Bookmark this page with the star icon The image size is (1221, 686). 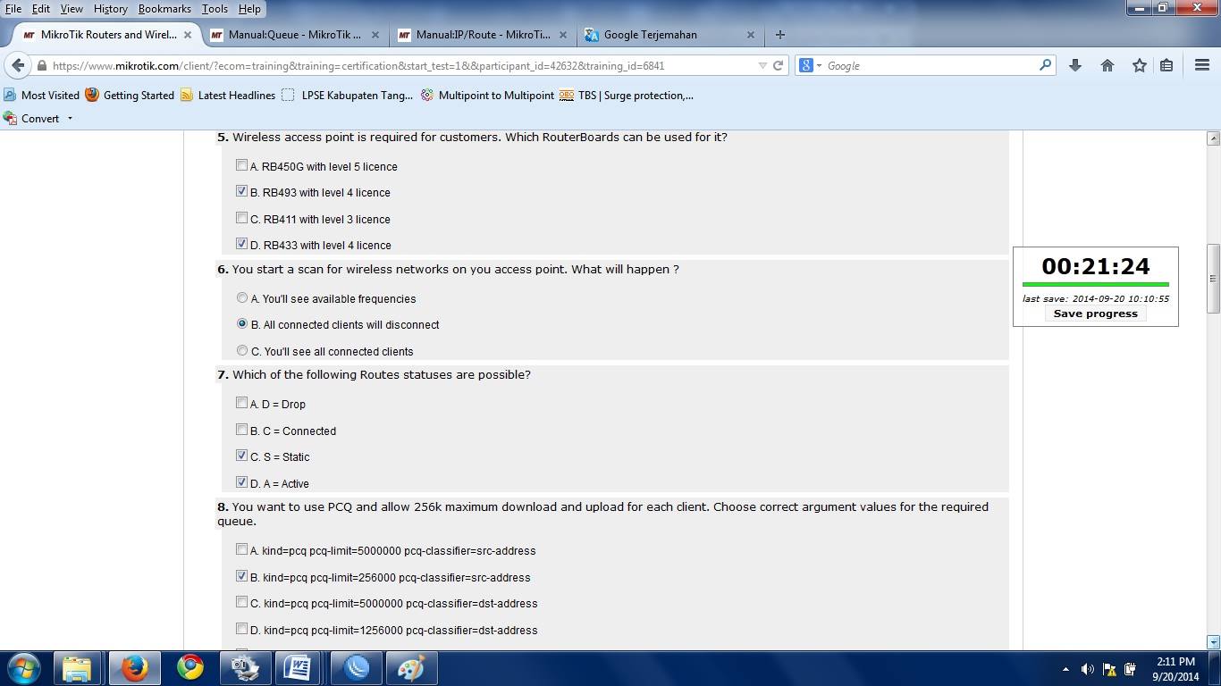(x=1139, y=65)
